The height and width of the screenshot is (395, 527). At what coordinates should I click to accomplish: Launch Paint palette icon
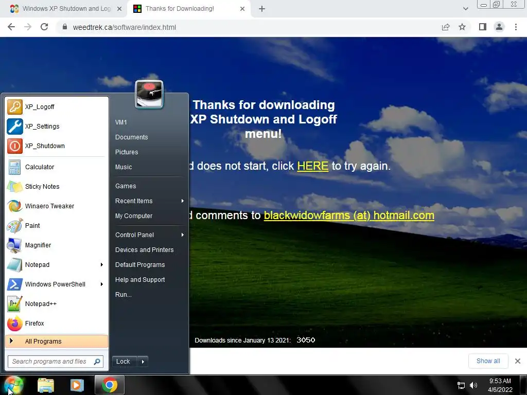15,225
